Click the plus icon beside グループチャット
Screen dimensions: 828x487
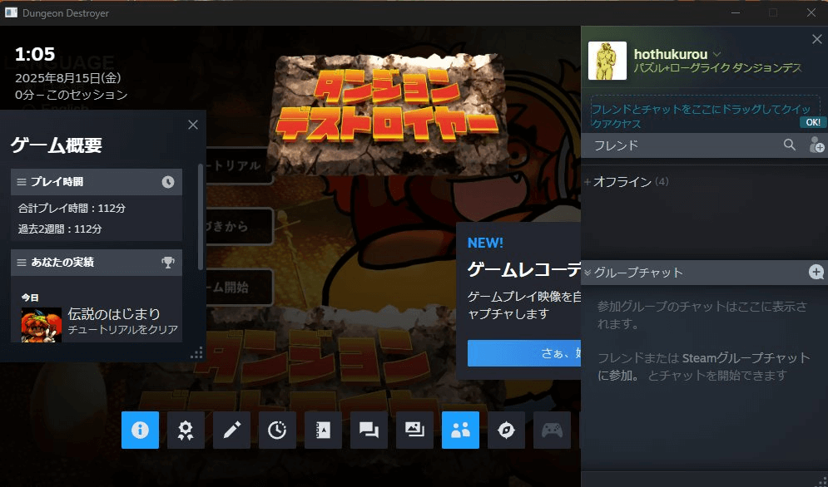click(816, 273)
